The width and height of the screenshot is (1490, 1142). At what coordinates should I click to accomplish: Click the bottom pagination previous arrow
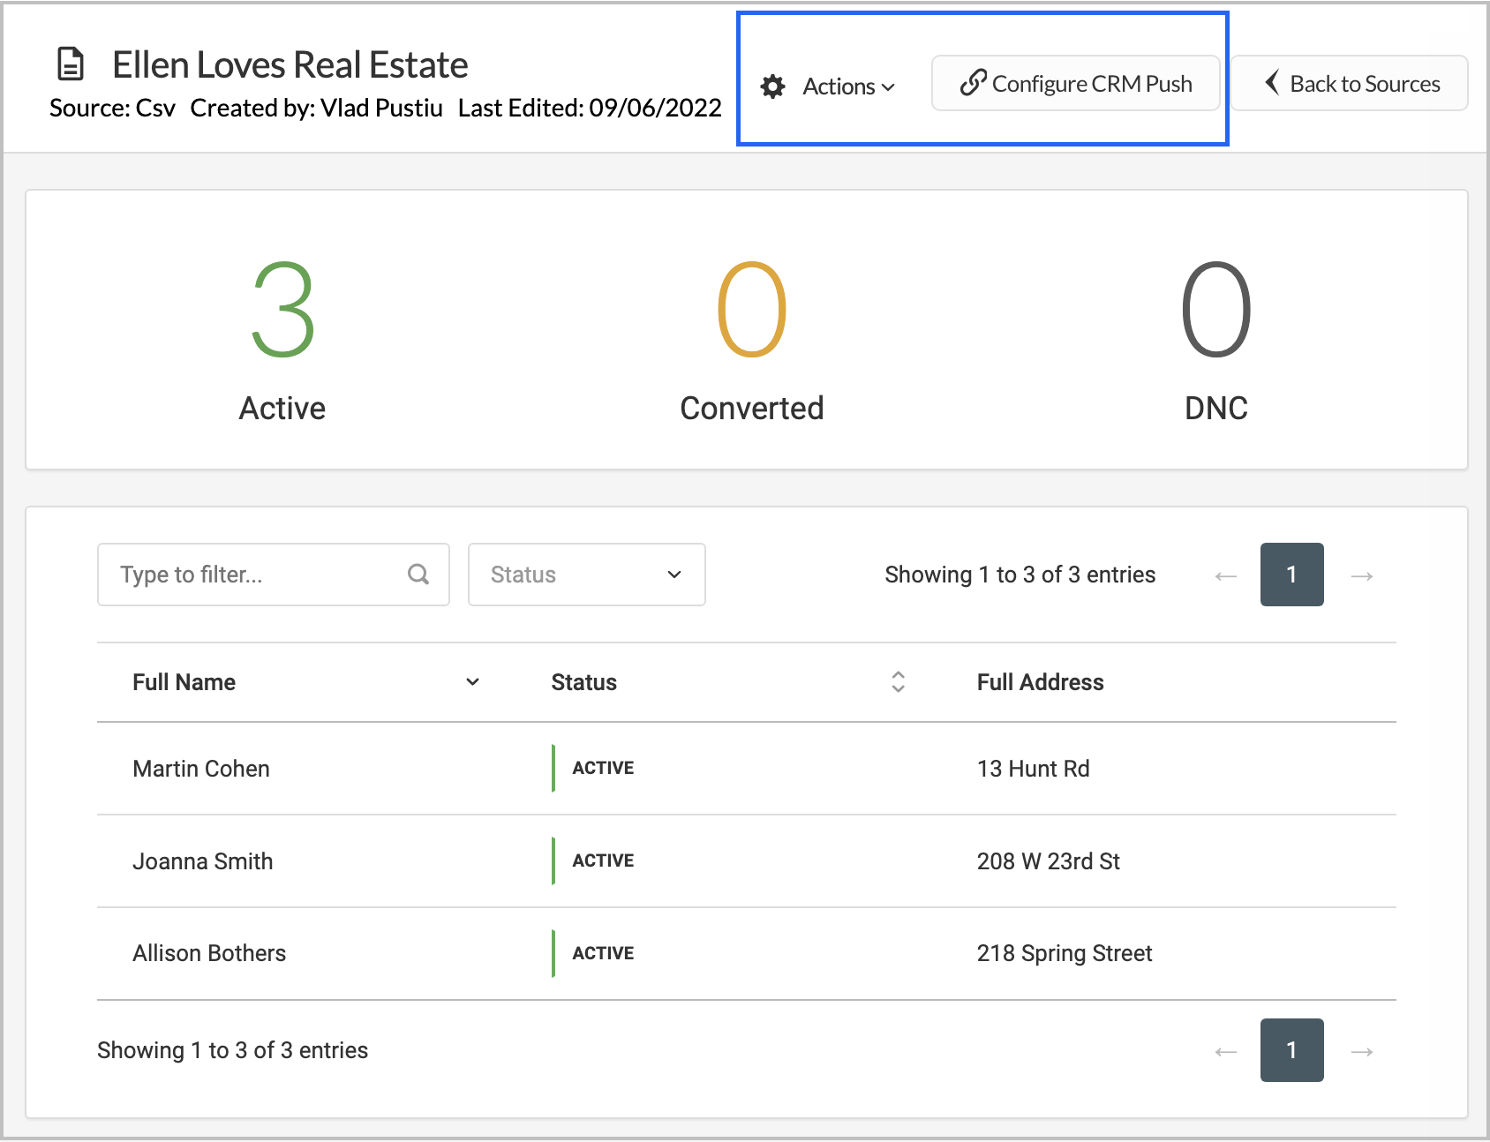(1225, 1051)
